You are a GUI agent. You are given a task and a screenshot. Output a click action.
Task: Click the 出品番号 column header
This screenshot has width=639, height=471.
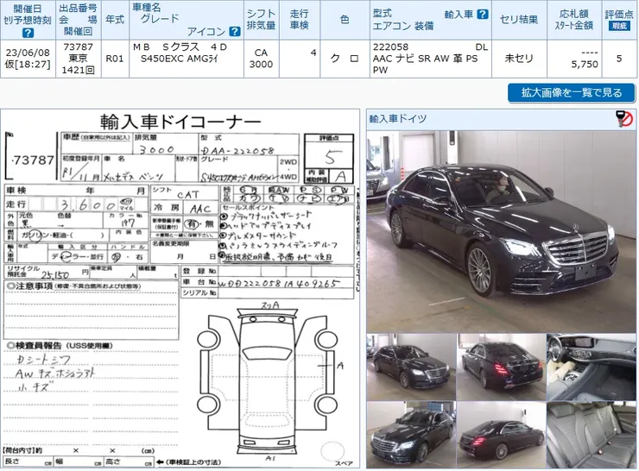click(x=78, y=20)
